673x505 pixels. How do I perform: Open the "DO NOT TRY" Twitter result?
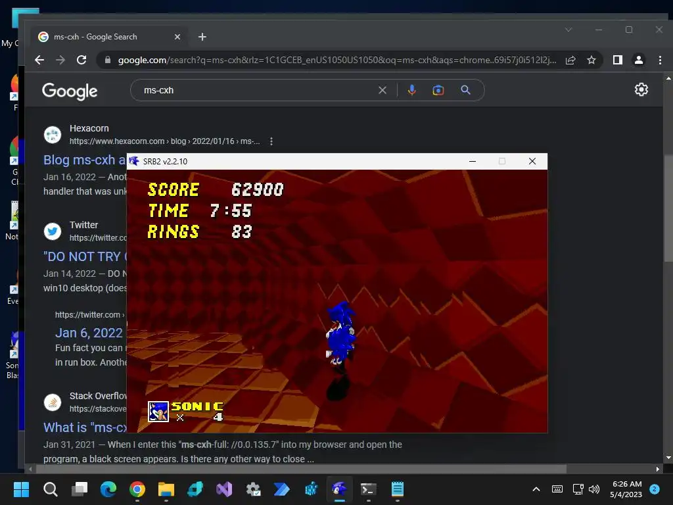pos(85,256)
